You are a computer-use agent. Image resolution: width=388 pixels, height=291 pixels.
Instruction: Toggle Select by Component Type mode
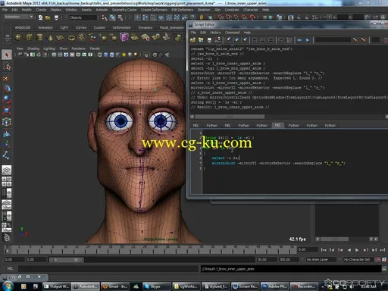pos(120,17)
